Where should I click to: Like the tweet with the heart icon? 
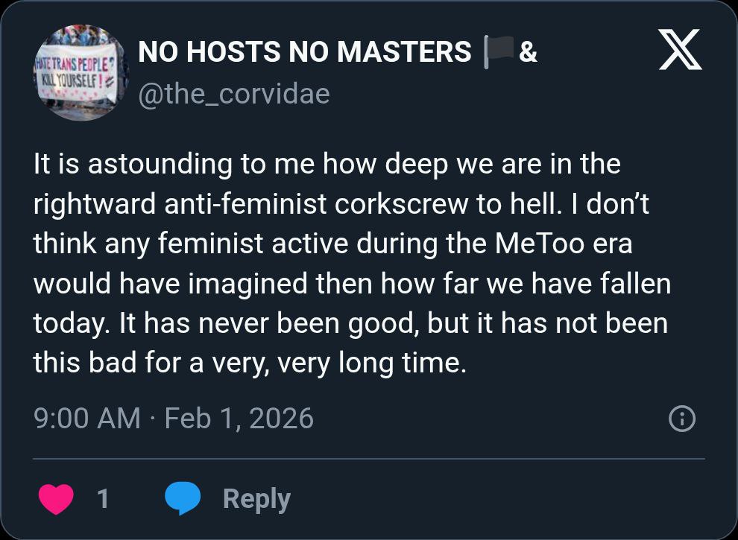(56, 498)
